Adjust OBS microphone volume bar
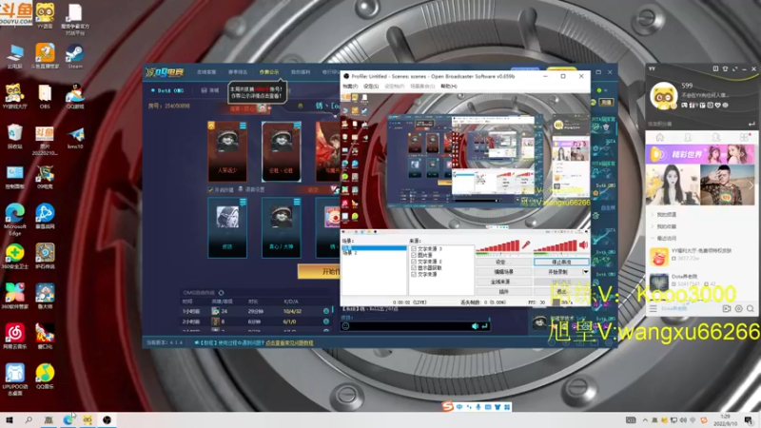Screen dimensions: 761x428 click(x=498, y=246)
